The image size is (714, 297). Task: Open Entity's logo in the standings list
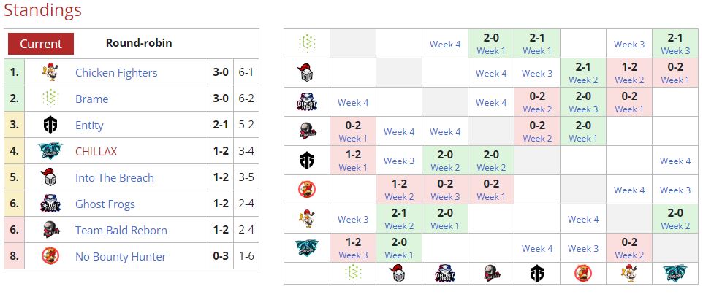[50, 125]
